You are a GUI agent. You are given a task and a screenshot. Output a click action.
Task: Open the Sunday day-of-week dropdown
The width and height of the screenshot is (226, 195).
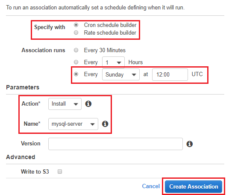coord(121,74)
